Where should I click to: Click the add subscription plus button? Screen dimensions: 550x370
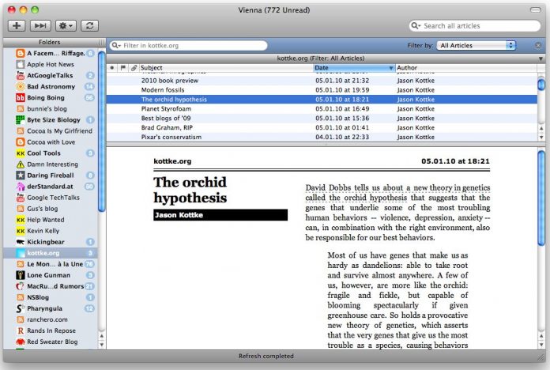17,25
